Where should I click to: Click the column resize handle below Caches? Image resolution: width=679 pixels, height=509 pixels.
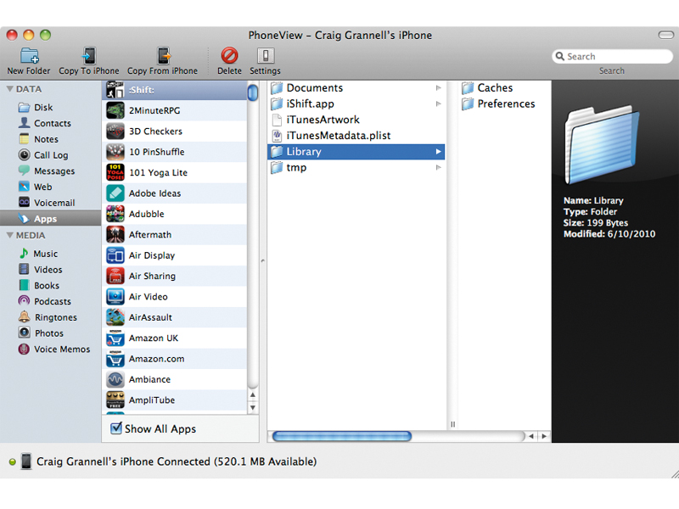click(x=453, y=424)
